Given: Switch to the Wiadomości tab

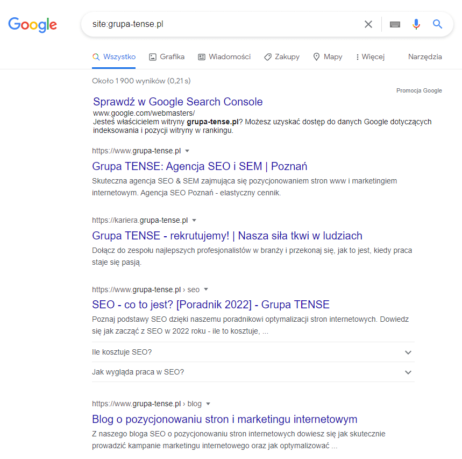Looking at the screenshot, I should point(224,57).
